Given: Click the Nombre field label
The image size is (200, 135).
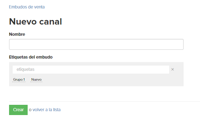Looking at the screenshot, I should (17, 34).
